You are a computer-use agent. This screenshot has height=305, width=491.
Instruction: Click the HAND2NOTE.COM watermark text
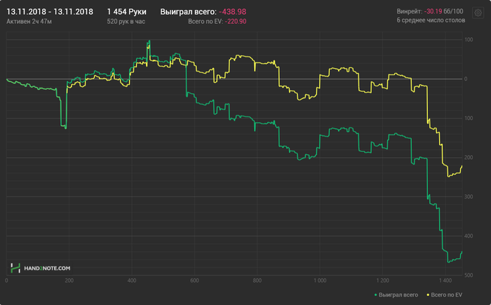[47, 269]
